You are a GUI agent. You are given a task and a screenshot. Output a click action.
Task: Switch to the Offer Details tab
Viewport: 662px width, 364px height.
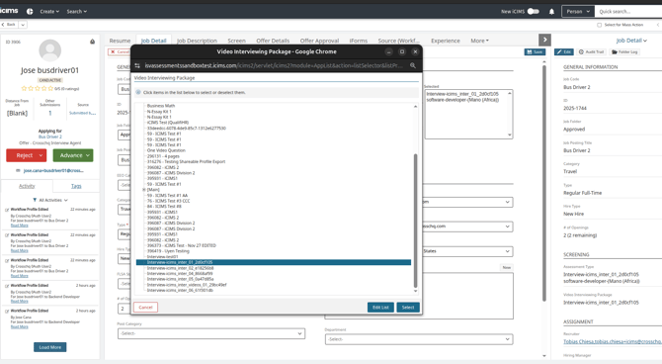(273, 41)
